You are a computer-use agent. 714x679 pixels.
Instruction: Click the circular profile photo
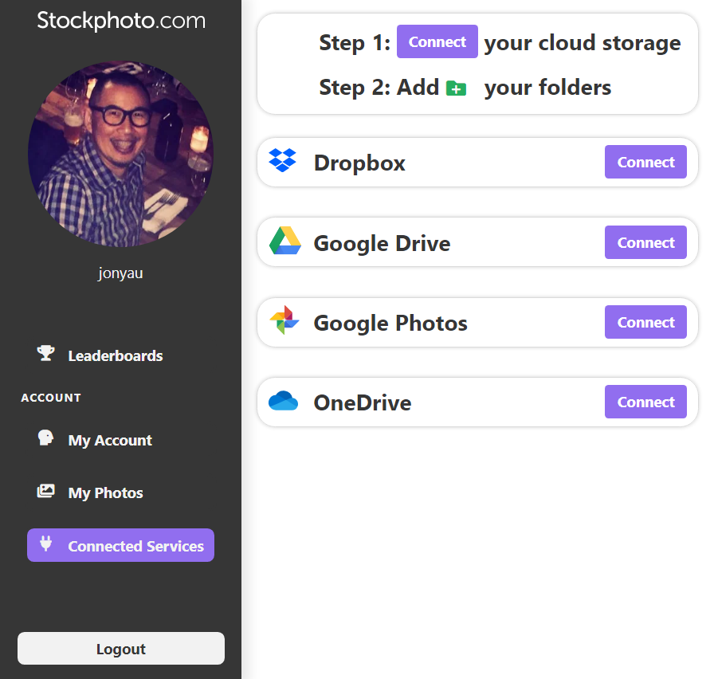click(x=120, y=155)
